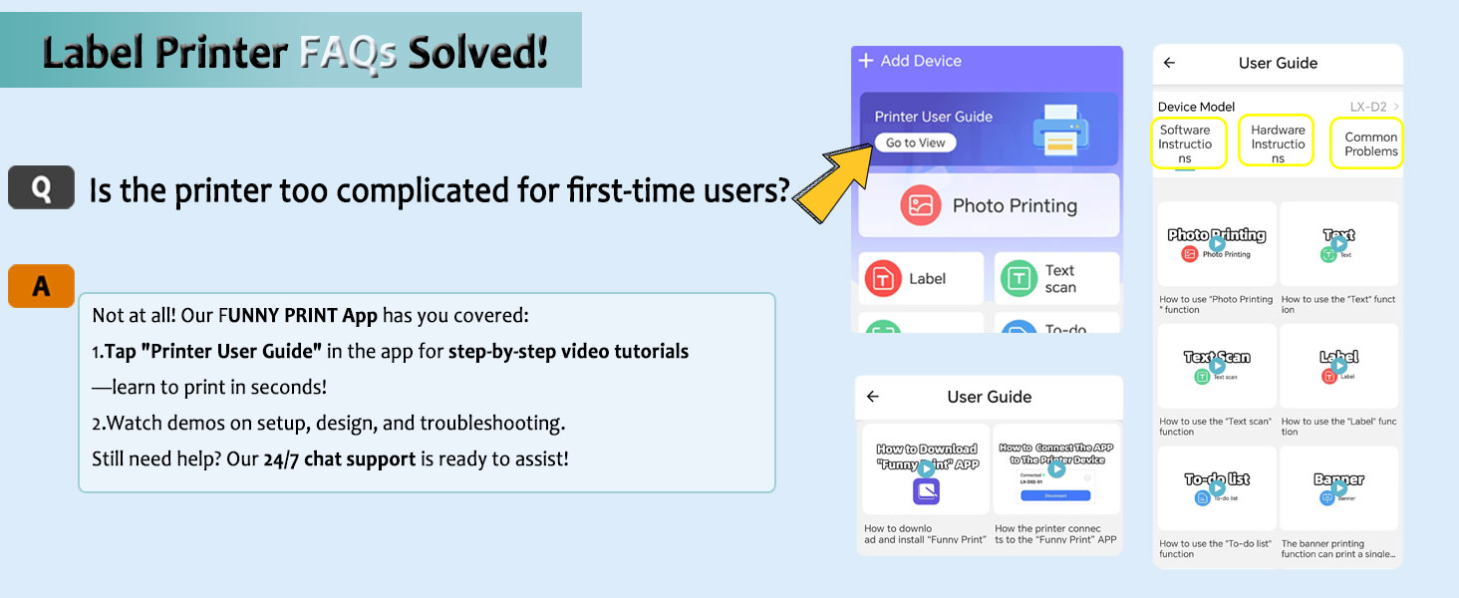Go back from the tall User Guide screen
Viewport: 1459px width, 598px height.
click(1170, 63)
